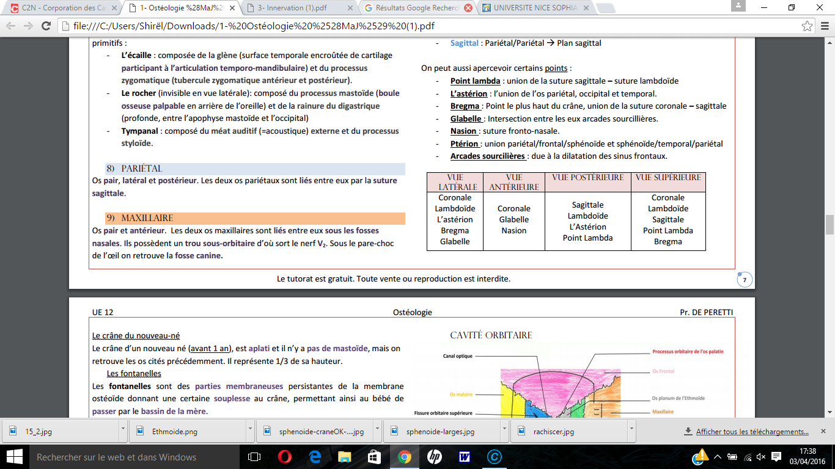The height and width of the screenshot is (469, 835).
Task: Expand dropdown arrow for 15_2.jpg download
Action: (123, 431)
